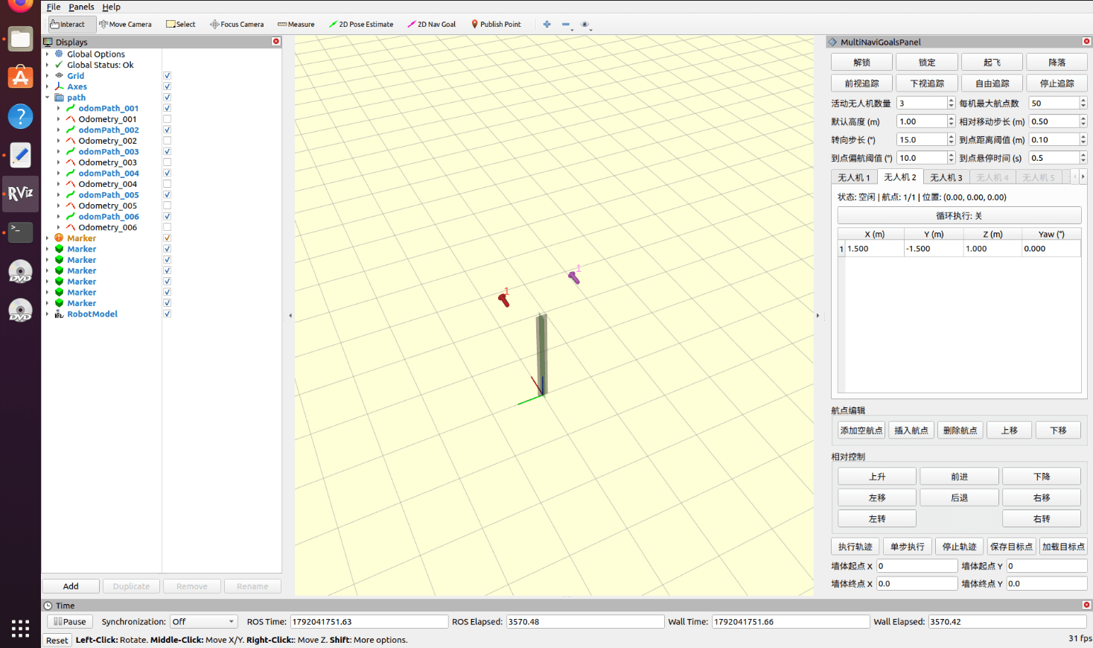This screenshot has height=648, width=1093.
Task: Click the Add display button
Action: coord(71,586)
